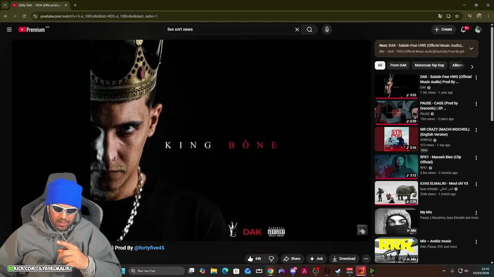Open My Mix thumbnail
494x277 pixels.
[396, 222]
